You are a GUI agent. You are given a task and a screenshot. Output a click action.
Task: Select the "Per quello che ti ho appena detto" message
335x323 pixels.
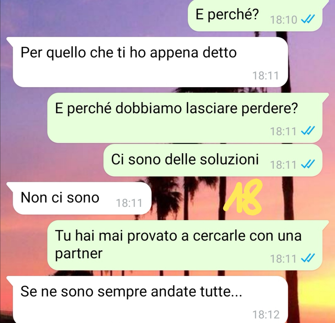pos(150,62)
